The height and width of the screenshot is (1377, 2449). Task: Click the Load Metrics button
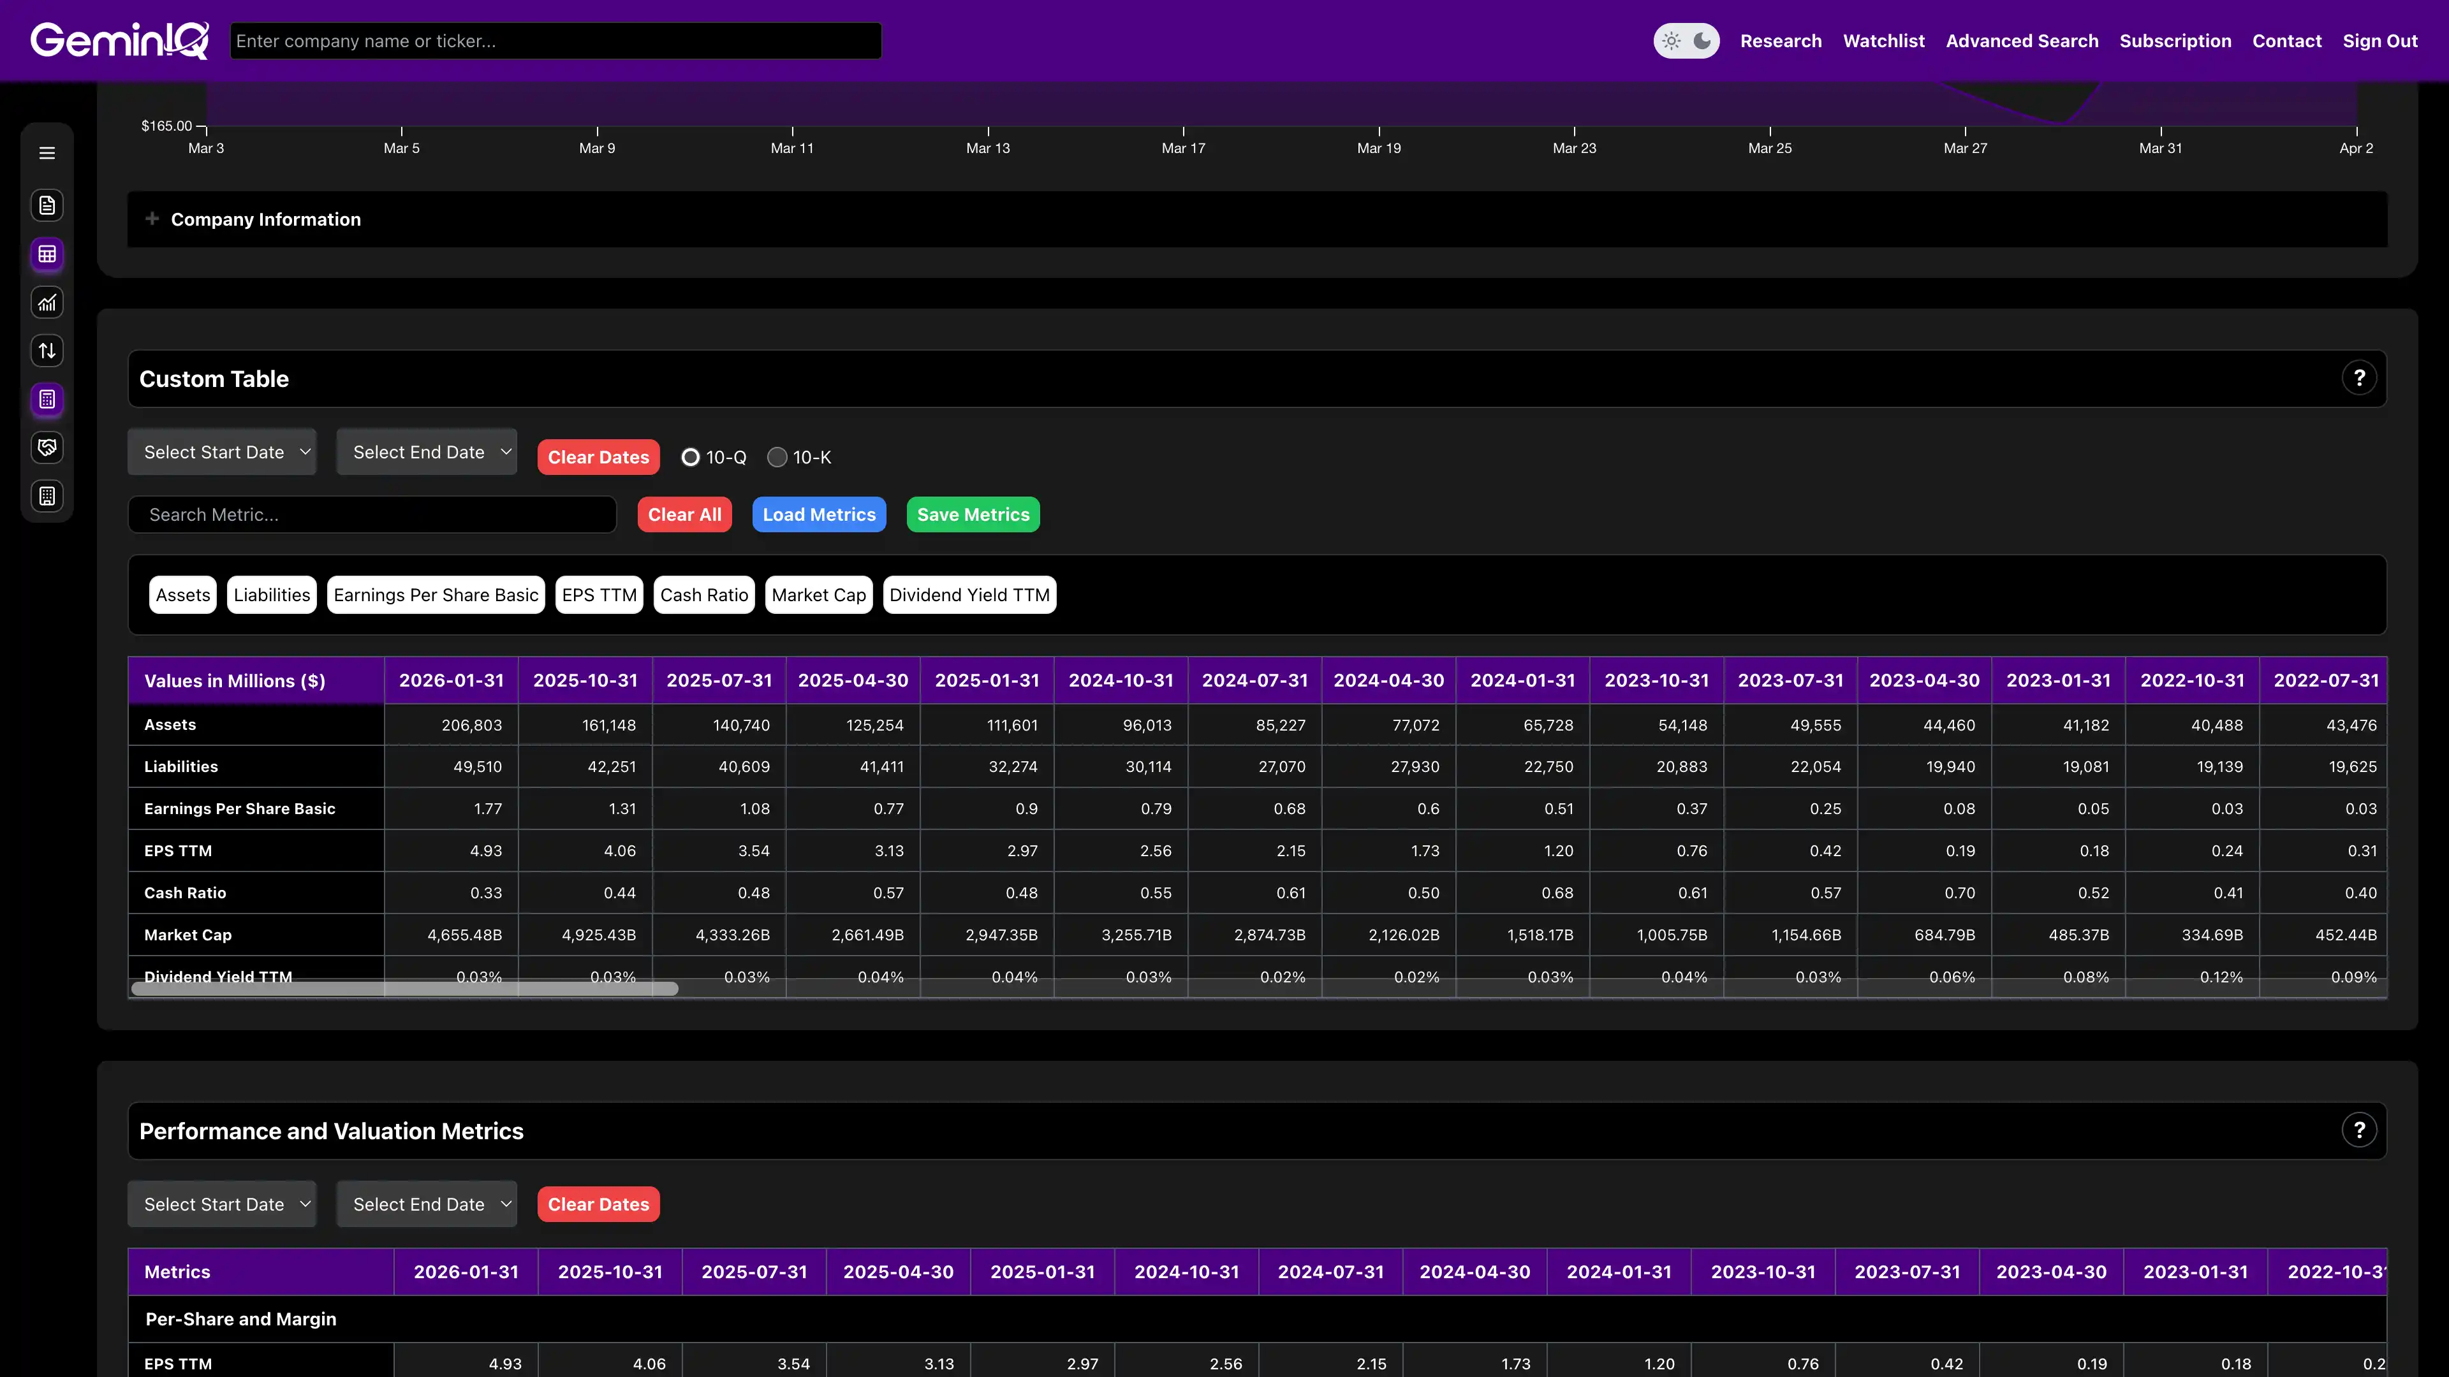(818, 514)
